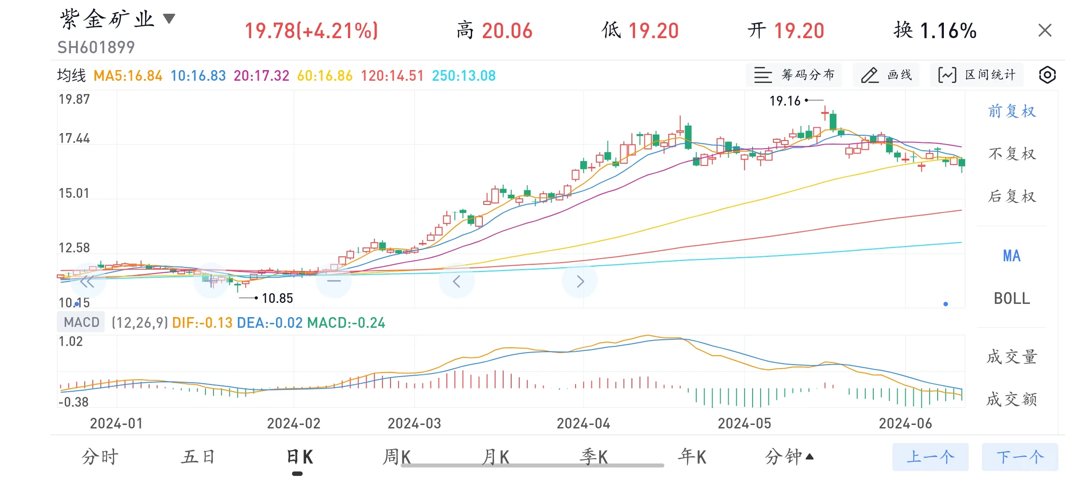Select the 日K daily candlestick tab
This screenshot has height=479, width=1065.
coord(300,457)
